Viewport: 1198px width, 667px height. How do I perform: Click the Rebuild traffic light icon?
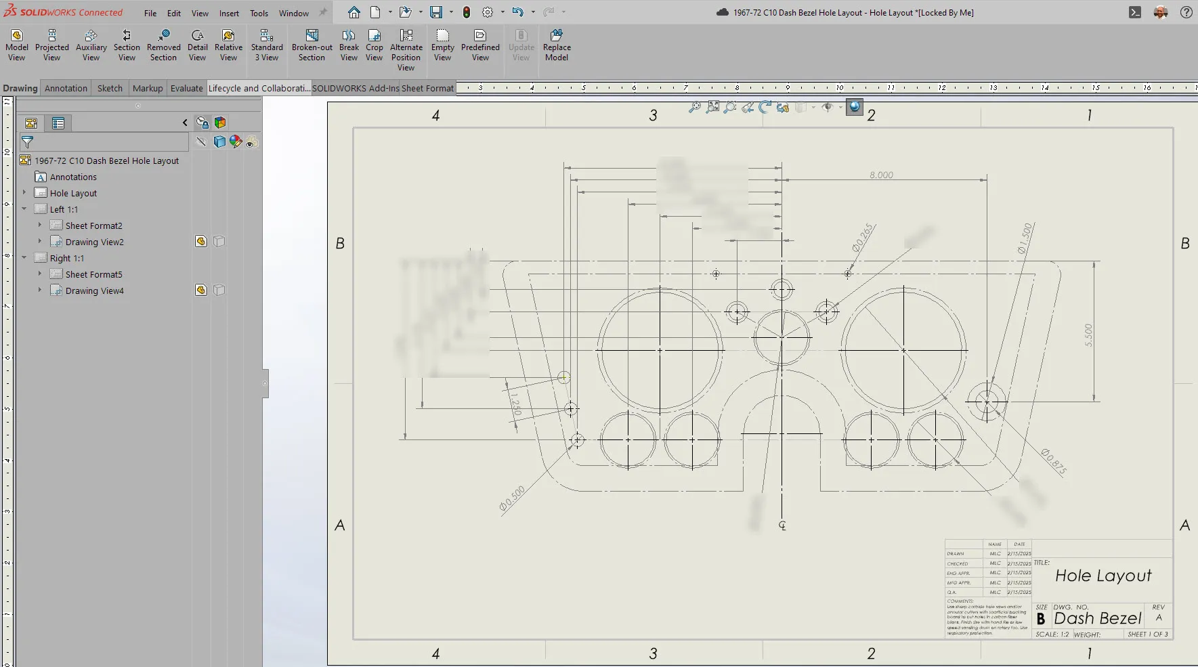coord(467,12)
